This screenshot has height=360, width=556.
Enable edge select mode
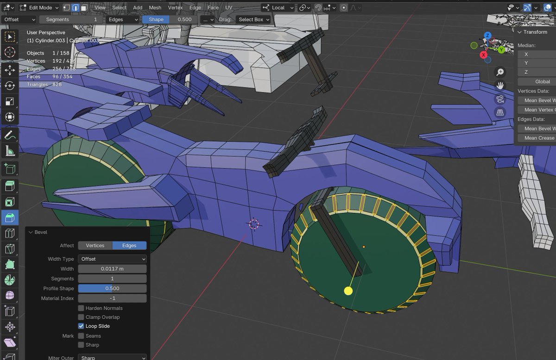[x=75, y=7]
